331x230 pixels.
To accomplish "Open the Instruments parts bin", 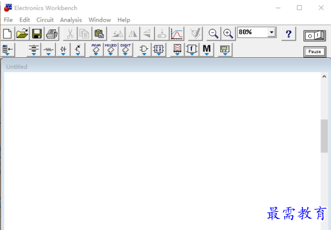I will [x=225, y=50].
